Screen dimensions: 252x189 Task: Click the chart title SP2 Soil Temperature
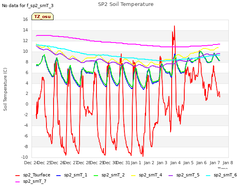(x=126, y=4)
